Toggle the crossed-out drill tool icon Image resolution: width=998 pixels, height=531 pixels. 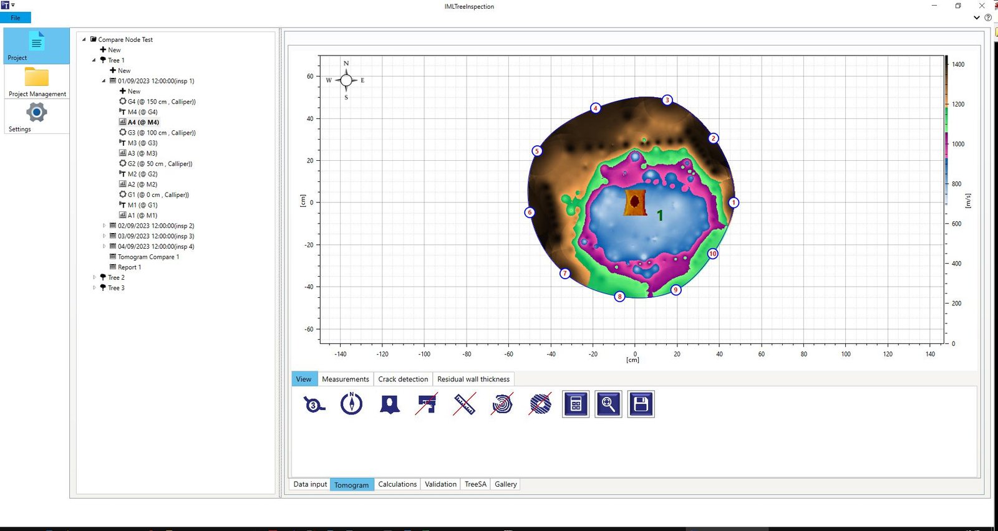point(427,404)
